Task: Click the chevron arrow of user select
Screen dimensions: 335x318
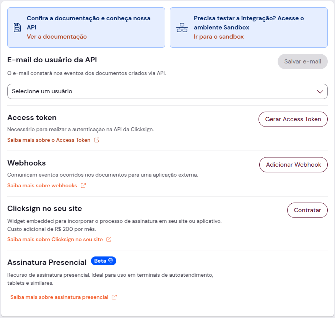Action: [x=320, y=92]
